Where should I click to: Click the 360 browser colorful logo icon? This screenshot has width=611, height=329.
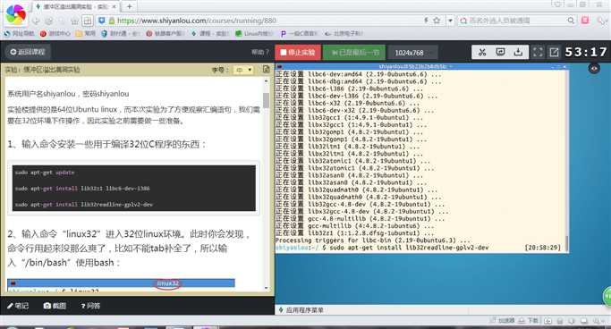(x=15, y=14)
